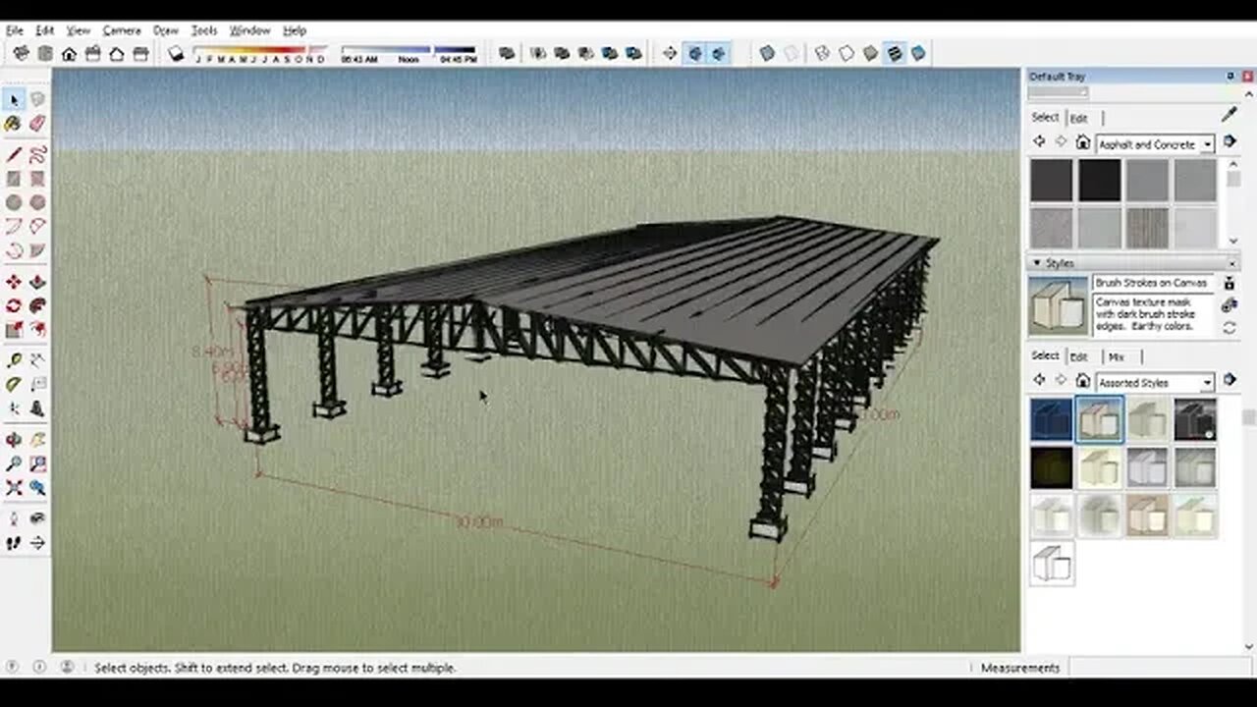Open the Asphalt and Concrete dropdown
This screenshot has width=1257, height=707.
tap(1207, 144)
